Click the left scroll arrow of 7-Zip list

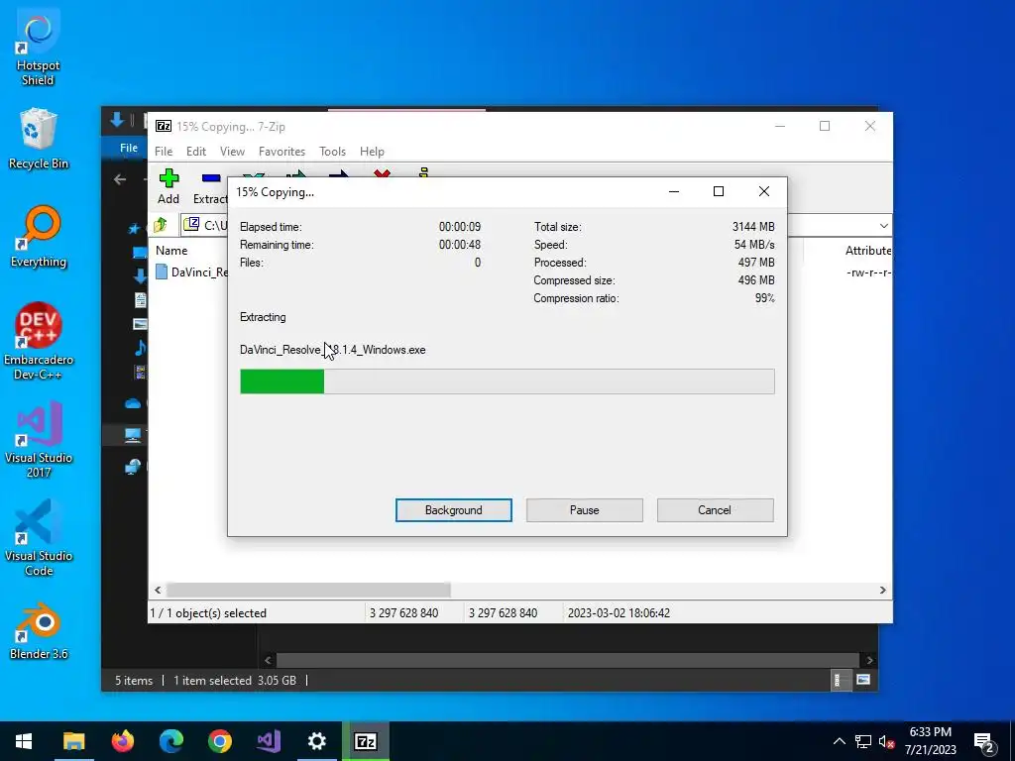pos(158,590)
